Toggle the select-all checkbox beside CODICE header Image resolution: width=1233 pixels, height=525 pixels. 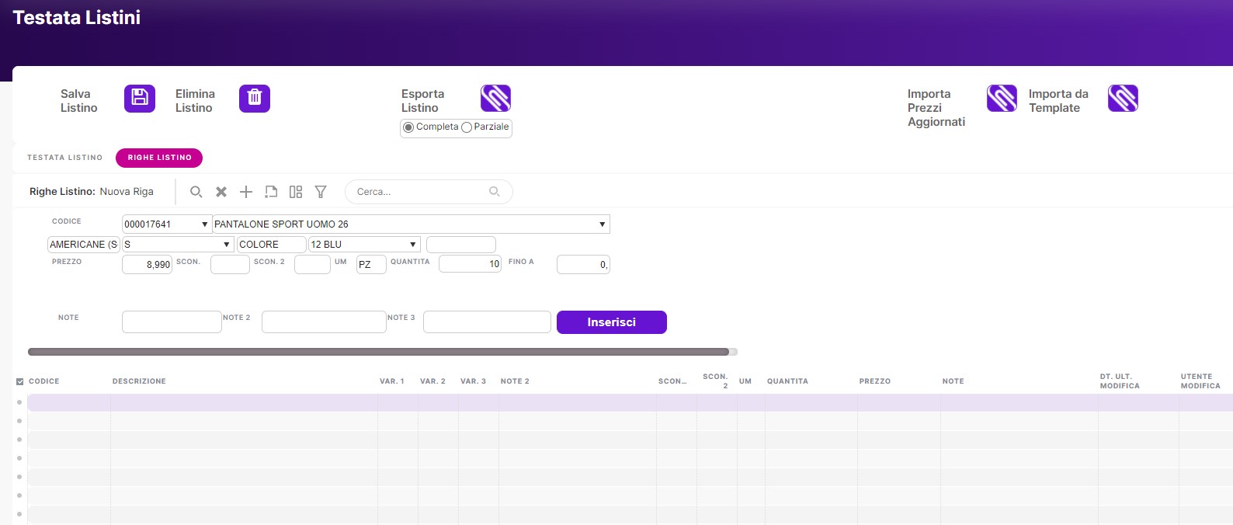click(20, 381)
